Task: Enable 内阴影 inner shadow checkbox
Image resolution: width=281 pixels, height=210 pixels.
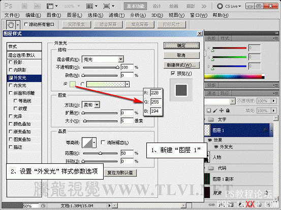Action: pos(11,70)
